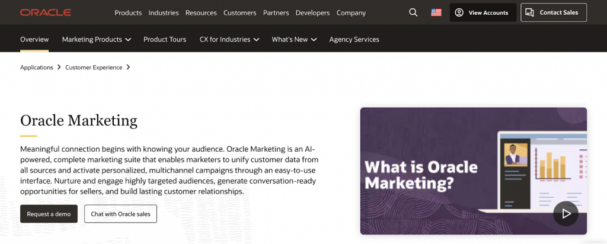Click the Contact Sales button
Image resolution: width=607 pixels, height=244 pixels.
point(554,12)
